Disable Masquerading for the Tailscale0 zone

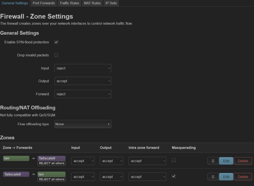point(174,176)
